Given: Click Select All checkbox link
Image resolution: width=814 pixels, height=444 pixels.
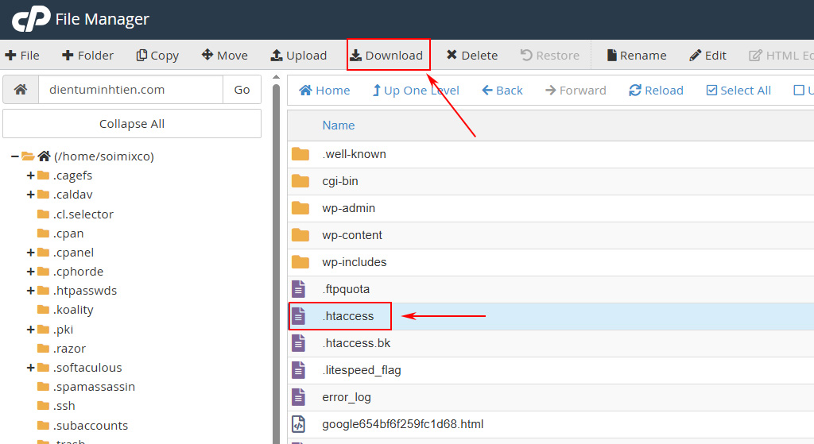Looking at the screenshot, I should [738, 91].
